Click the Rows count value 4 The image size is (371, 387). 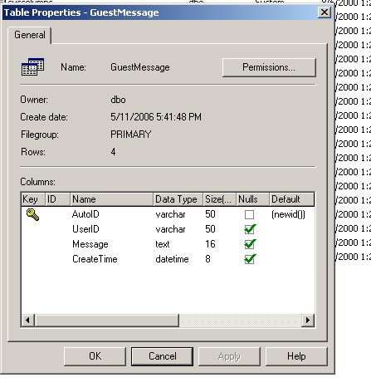tap(113, 152)
